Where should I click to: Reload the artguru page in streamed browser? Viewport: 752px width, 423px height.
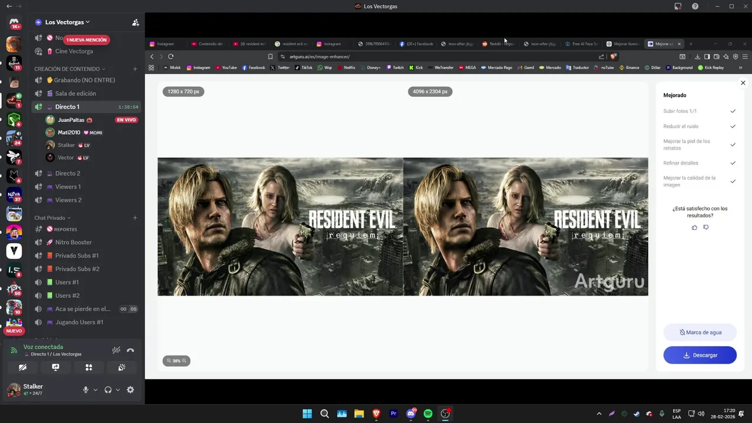pyautogui.click(x=171, y=56)
